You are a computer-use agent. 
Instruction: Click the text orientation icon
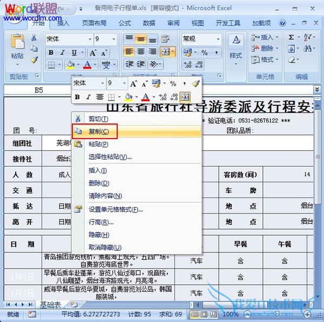pyautogui.click(x=154, y=64)
